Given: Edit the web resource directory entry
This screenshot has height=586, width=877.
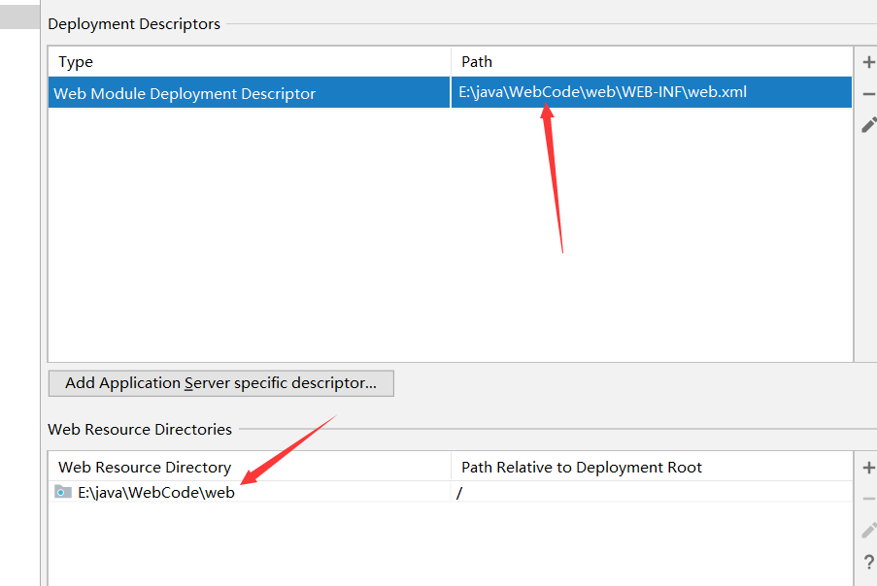Looking at the screenshot, I should tap(868, 530).
